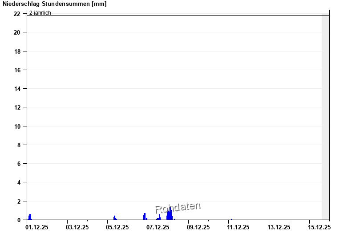
Task: Click the y-axis value 10
Action: [17, 126]
